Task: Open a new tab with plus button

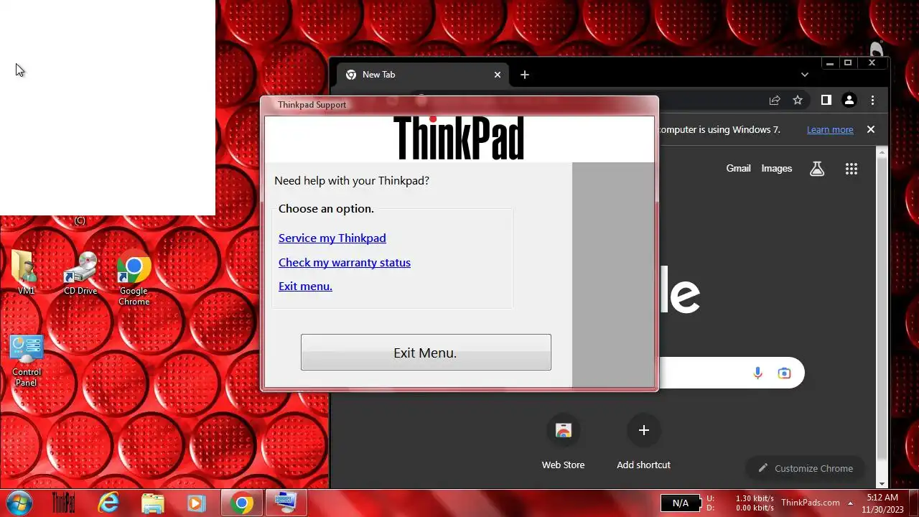Action: 525,75
